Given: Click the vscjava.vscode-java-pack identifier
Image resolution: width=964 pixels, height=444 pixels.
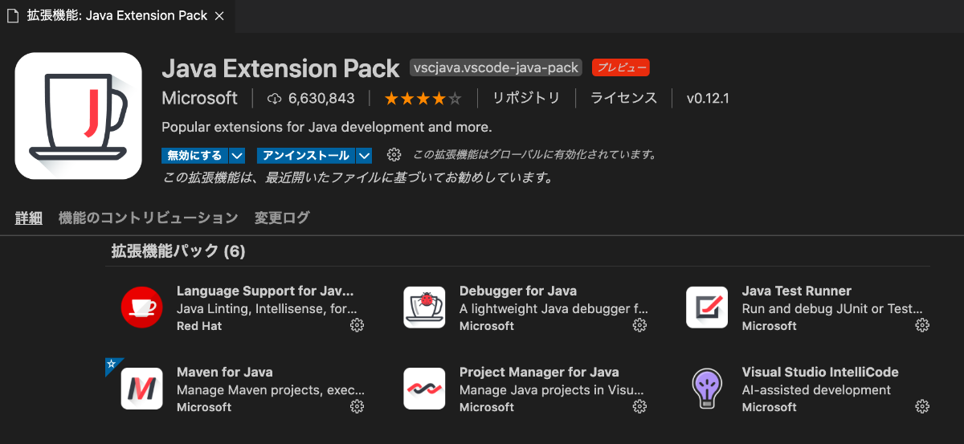Looking at the screenshot, I should [x=496, y=67].
